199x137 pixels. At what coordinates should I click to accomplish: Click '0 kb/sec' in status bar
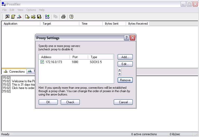coord(175,134)
